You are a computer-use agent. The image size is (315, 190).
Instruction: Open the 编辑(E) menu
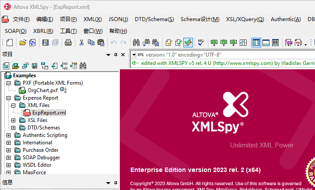(x=45, y=19)
